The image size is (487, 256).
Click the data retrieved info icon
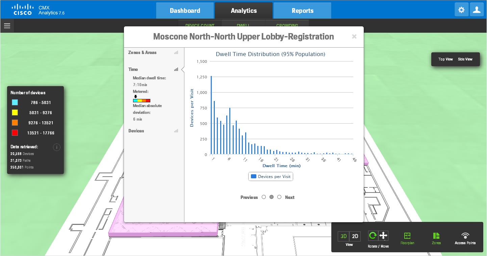pos(57,147)
